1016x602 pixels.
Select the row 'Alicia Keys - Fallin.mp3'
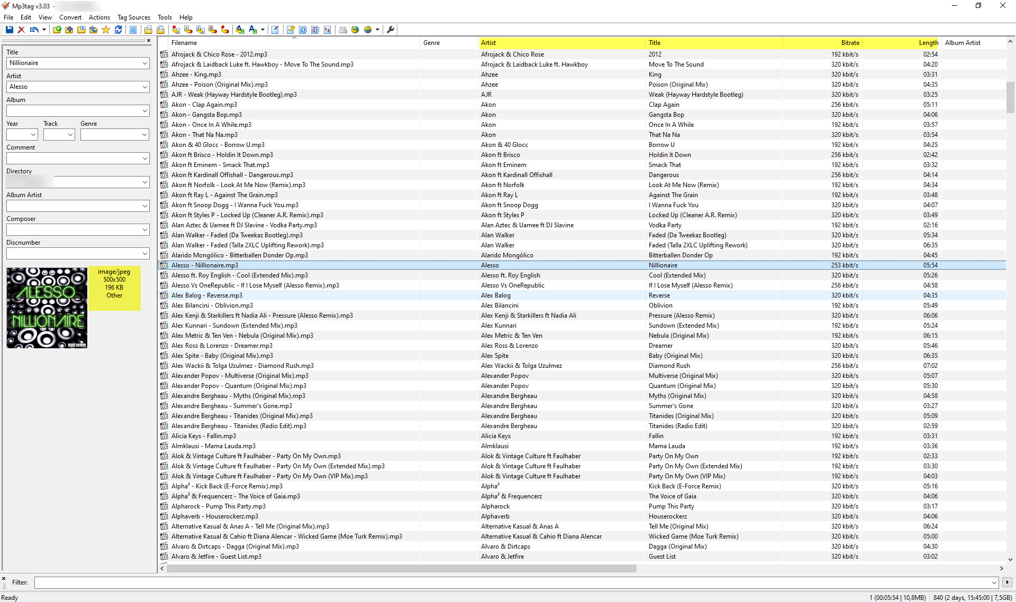(582, 436)
